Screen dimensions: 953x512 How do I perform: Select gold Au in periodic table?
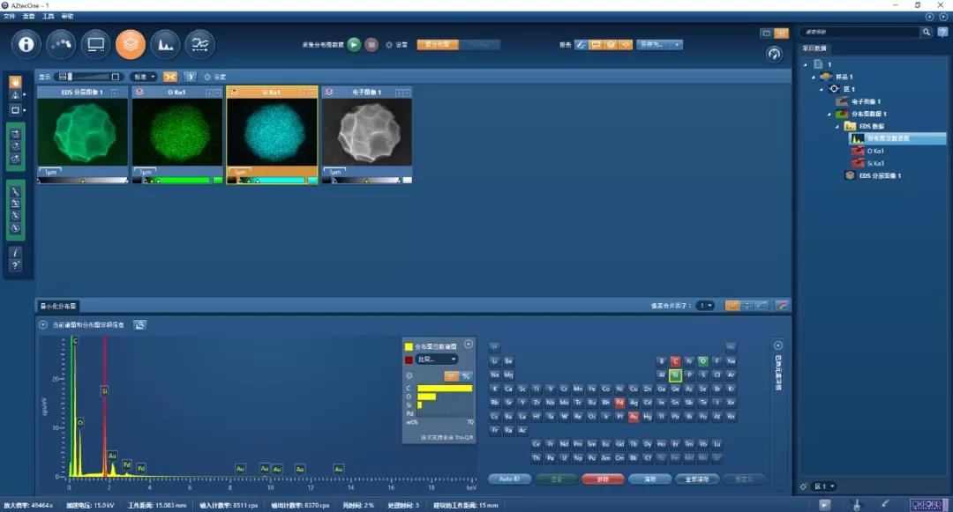tap(634, 417)
